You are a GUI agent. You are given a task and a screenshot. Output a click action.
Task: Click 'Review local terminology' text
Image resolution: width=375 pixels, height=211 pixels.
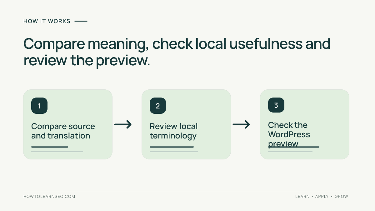(x=174, y=131)
